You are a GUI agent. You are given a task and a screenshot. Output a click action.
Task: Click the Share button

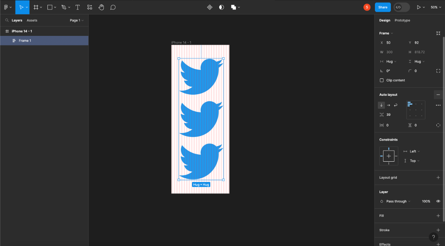(x=383, y=7)
